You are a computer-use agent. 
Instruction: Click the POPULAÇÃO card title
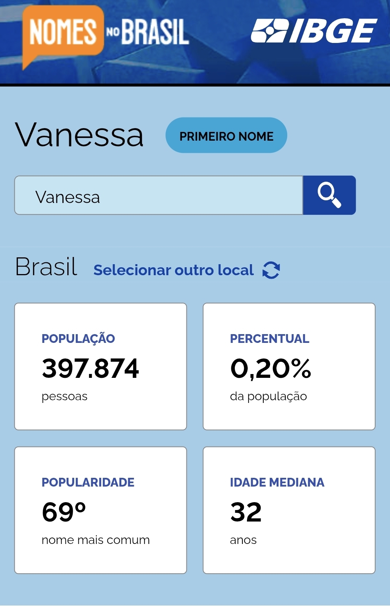coord(78,339)
